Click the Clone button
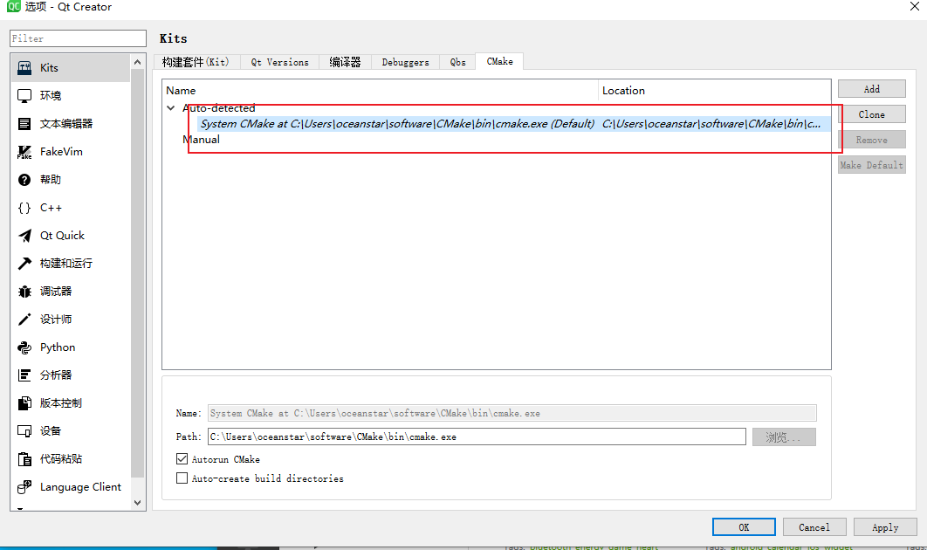This screenshot has height=550, width=927. [x=871, y=114]
